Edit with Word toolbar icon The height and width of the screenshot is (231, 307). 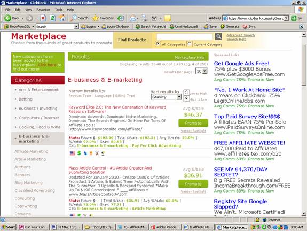(154, 18)
